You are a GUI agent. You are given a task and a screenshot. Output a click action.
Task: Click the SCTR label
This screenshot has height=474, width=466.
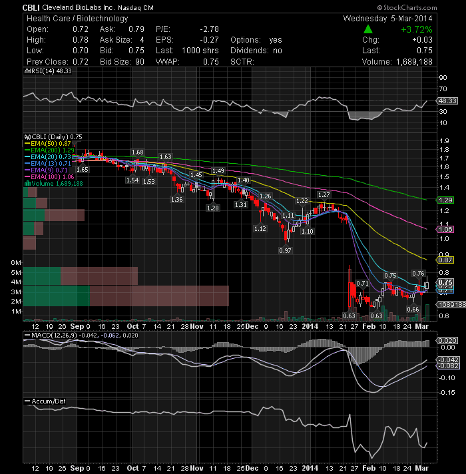tap(242, 62)
